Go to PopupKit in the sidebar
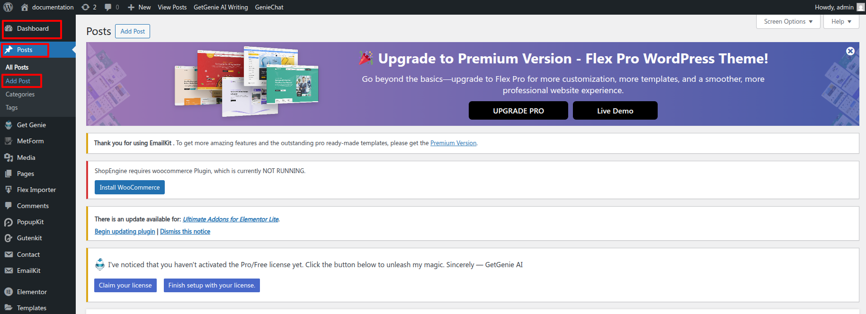866x314 pixels. click(30, 222)
